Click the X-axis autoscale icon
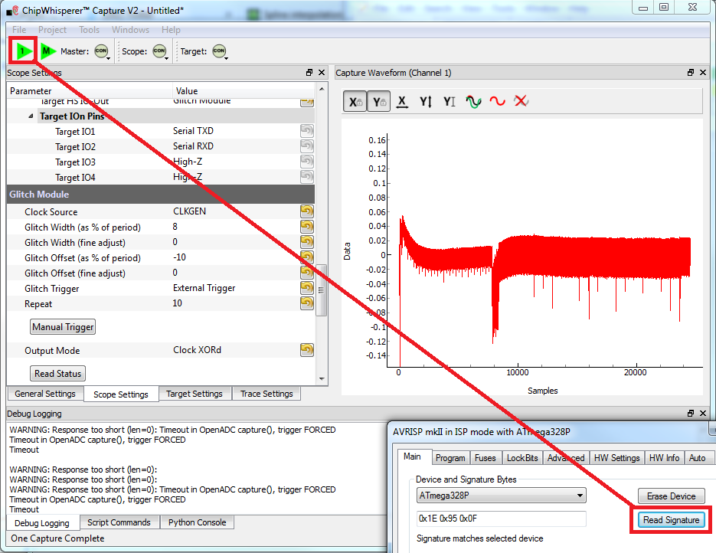This screenshot has width=716, height=553. [x=402, y=102]
